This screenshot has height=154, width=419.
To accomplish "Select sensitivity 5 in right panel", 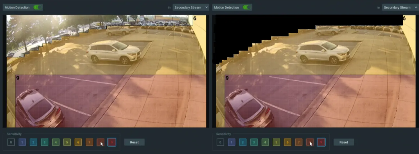I will 276,142.
